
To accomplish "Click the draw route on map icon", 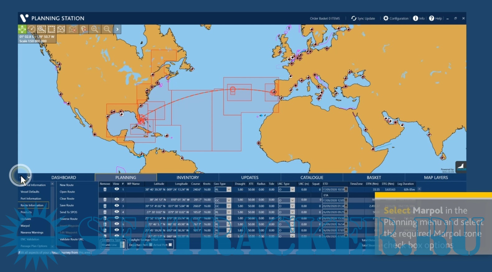I will [61, 29].
